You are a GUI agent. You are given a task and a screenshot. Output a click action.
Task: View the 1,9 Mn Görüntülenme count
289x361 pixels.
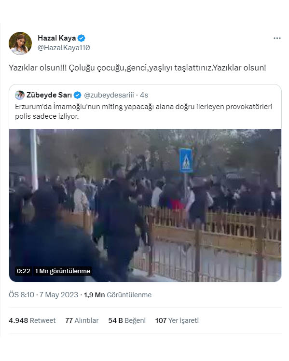click(118, 295)
